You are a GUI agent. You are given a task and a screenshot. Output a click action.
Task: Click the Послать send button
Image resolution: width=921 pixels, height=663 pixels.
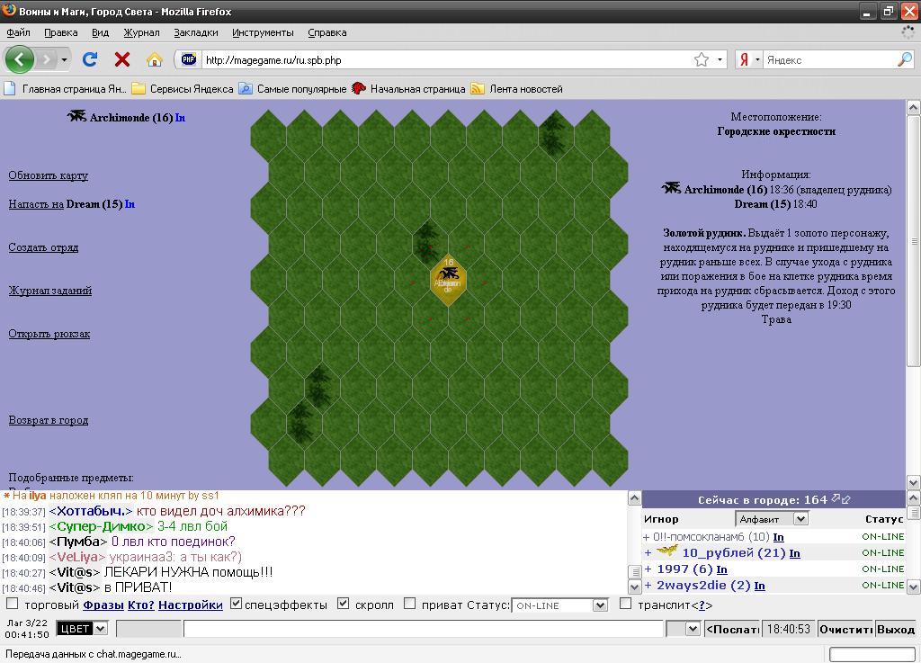(732, 629)
